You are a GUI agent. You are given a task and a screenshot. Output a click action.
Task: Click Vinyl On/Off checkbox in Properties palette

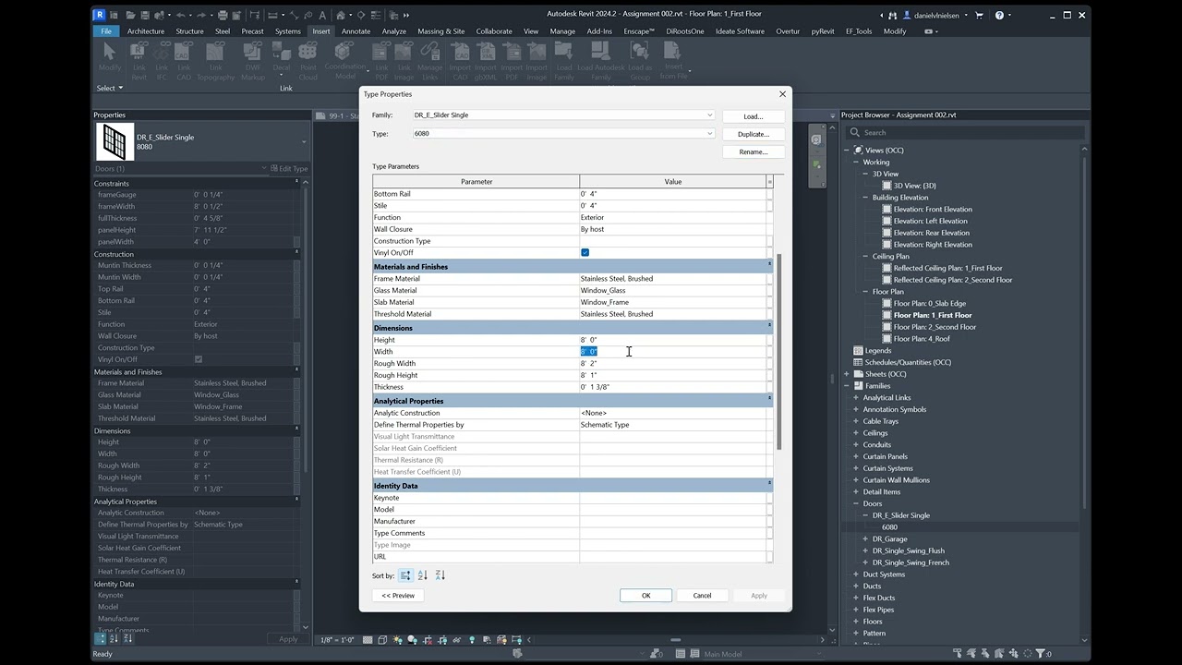point(198,359)
